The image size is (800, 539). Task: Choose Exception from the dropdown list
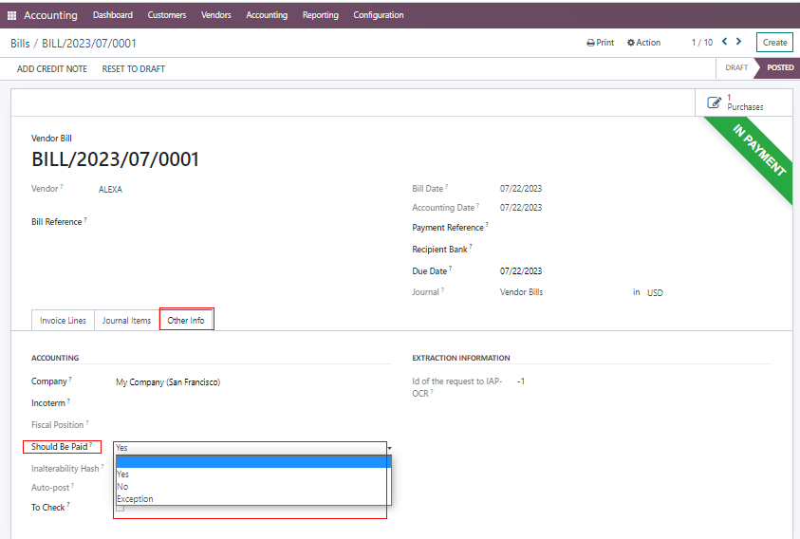135,499
